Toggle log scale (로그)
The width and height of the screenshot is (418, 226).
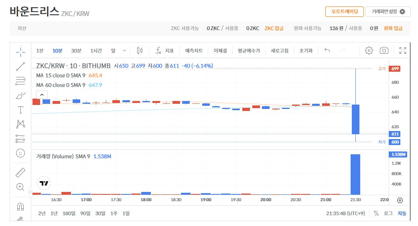point(388,213)
